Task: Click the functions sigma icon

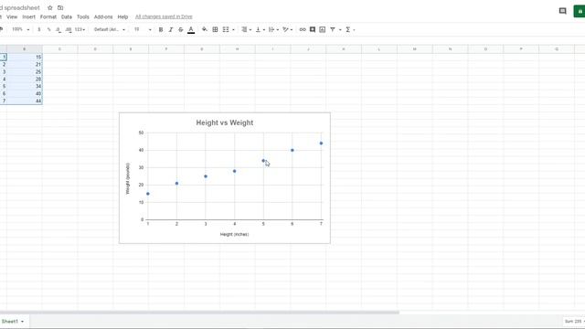Action: 347,29
